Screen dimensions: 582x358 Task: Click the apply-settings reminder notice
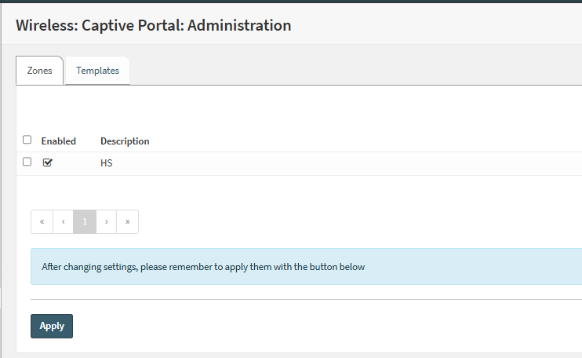[306, 267]
